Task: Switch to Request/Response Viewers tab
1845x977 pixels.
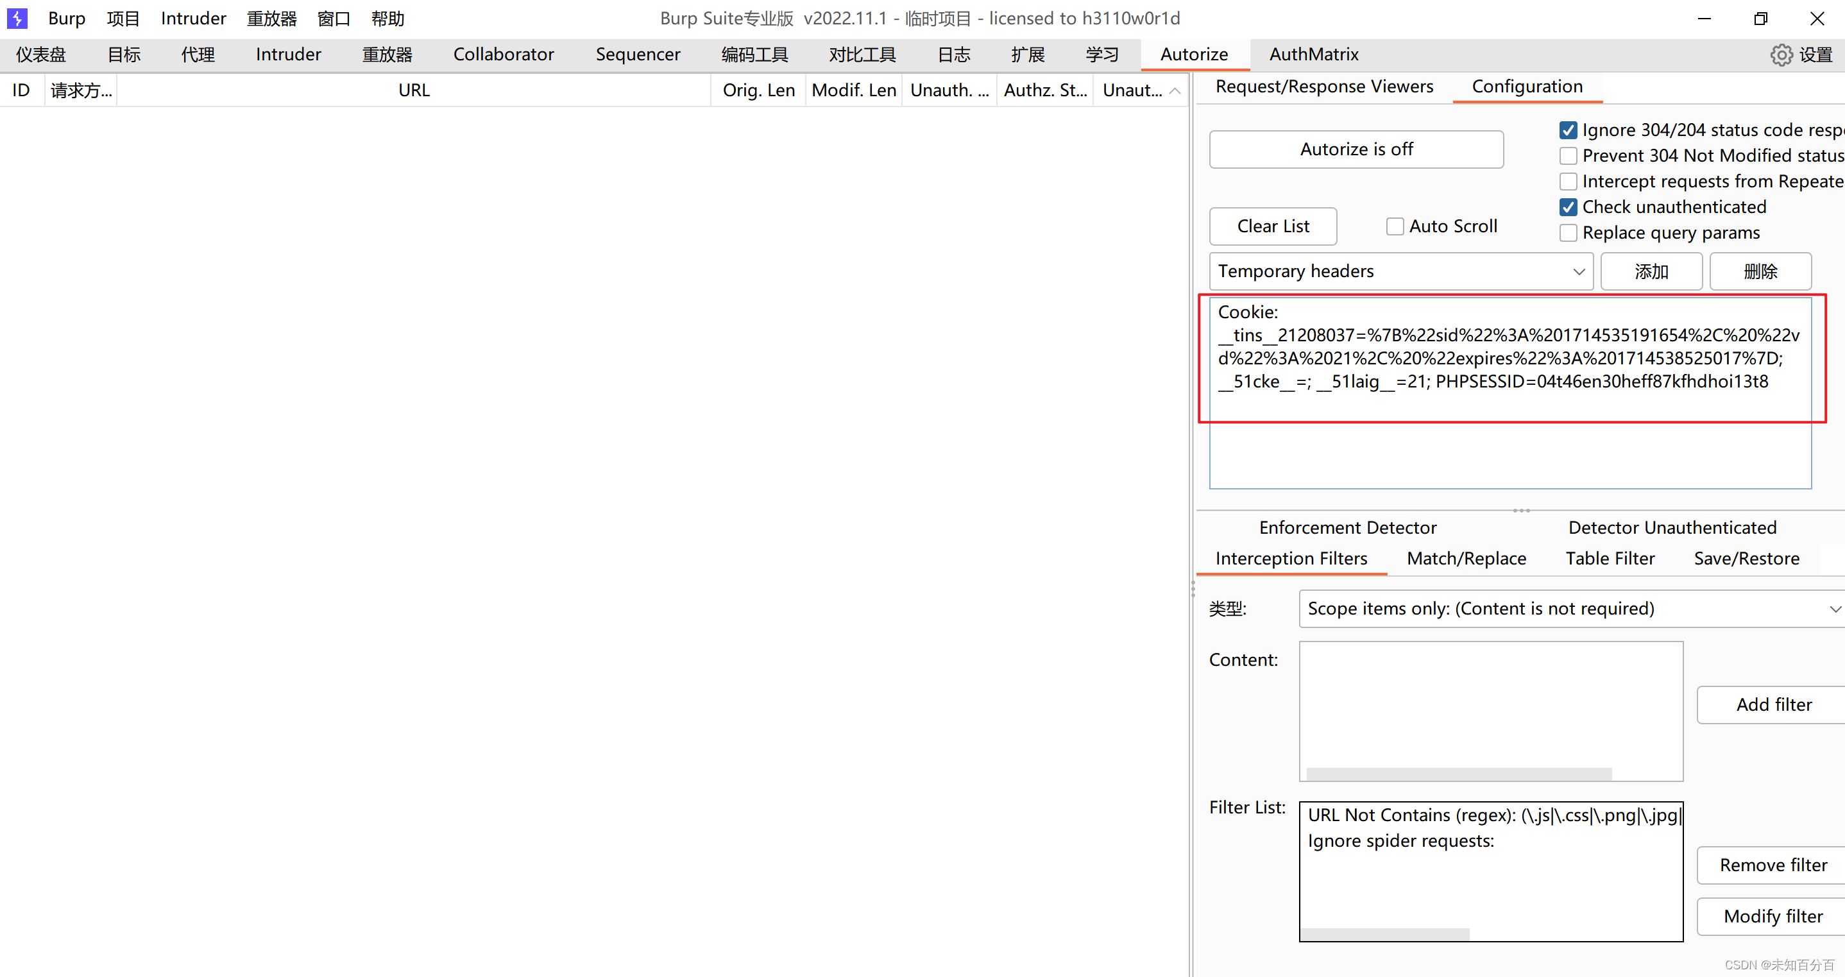Action: (1324, 87)
